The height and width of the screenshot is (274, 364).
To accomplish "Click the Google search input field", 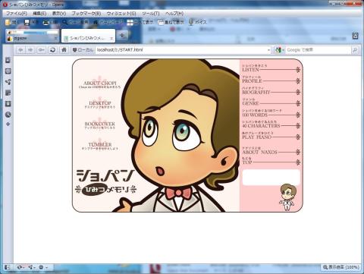I will point(318,50).
